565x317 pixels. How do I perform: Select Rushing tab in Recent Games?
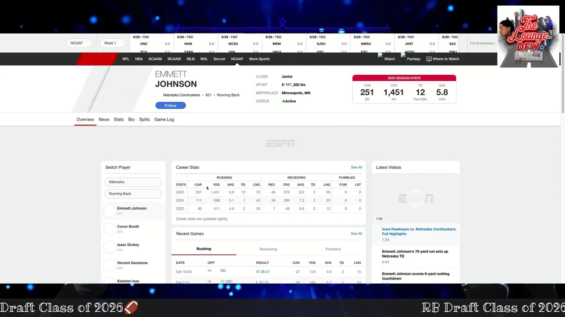pyautogui.click(x=204, y=249)
